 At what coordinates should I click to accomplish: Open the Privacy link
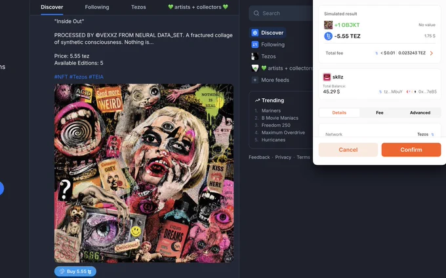click(x=283, y=157)
